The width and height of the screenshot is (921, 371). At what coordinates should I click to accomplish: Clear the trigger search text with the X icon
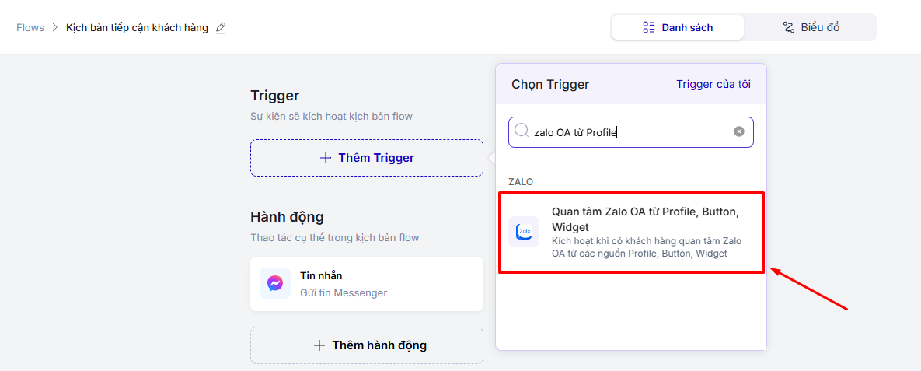(739, 131)
